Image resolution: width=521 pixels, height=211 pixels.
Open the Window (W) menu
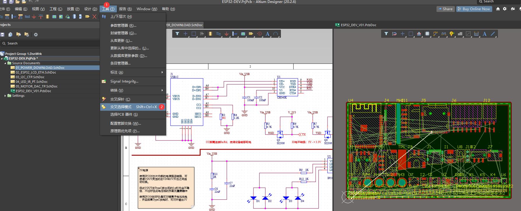point(147,9)
